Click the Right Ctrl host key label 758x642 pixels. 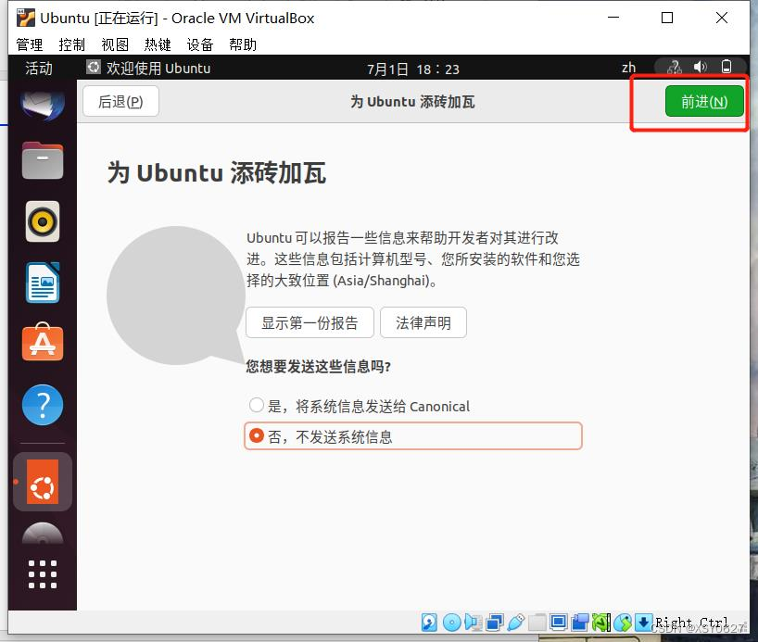(x=691, y=623)
